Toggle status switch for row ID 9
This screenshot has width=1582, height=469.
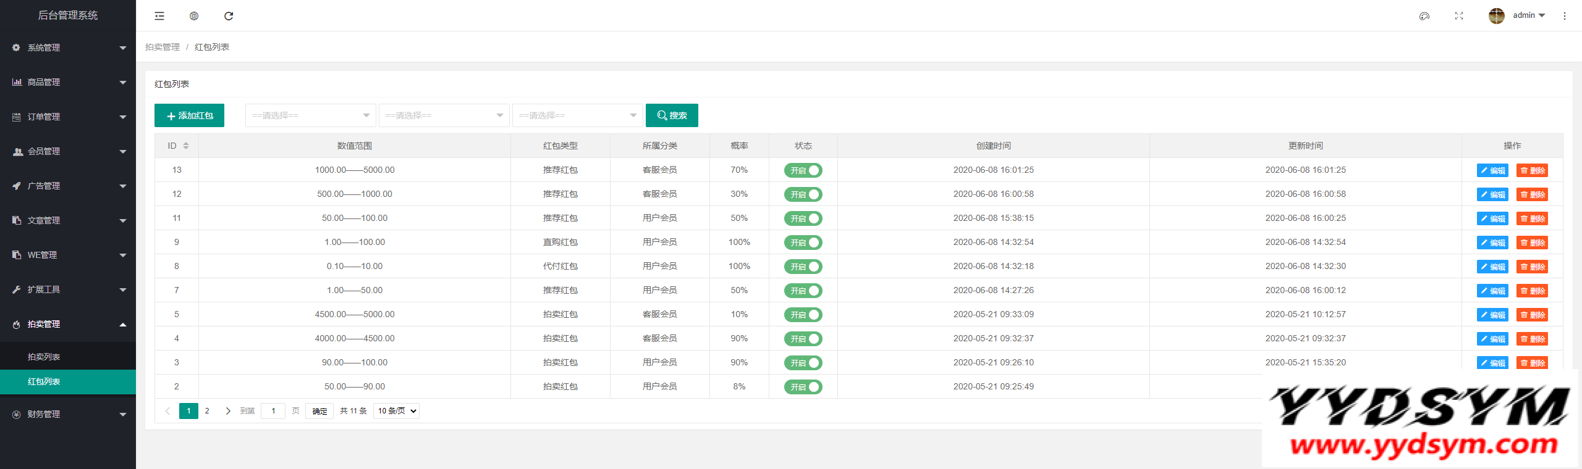(x=803, y=243)
